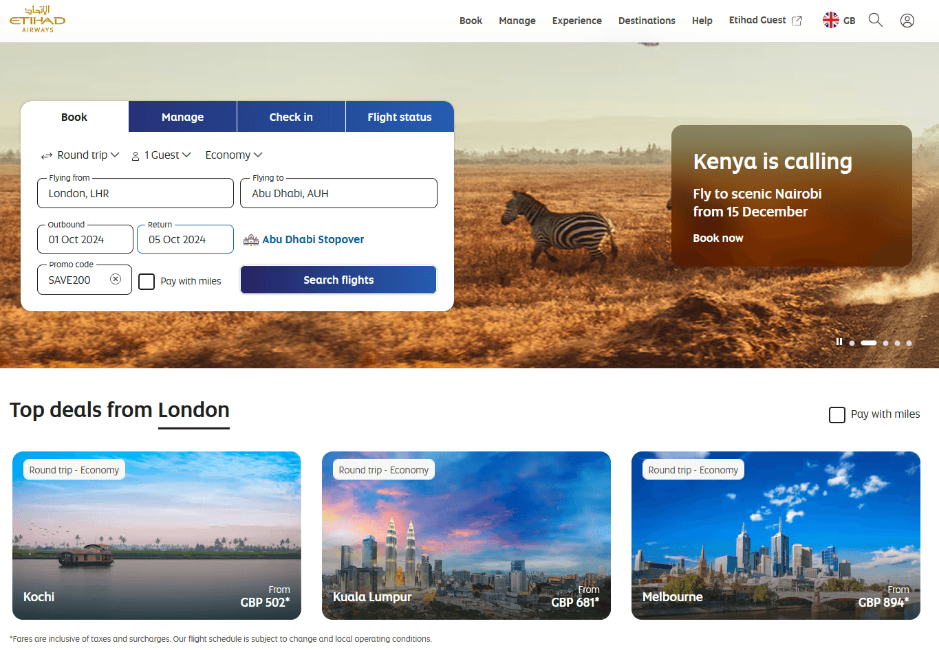Tick Pay with miles in booking form

click(147, 282)
